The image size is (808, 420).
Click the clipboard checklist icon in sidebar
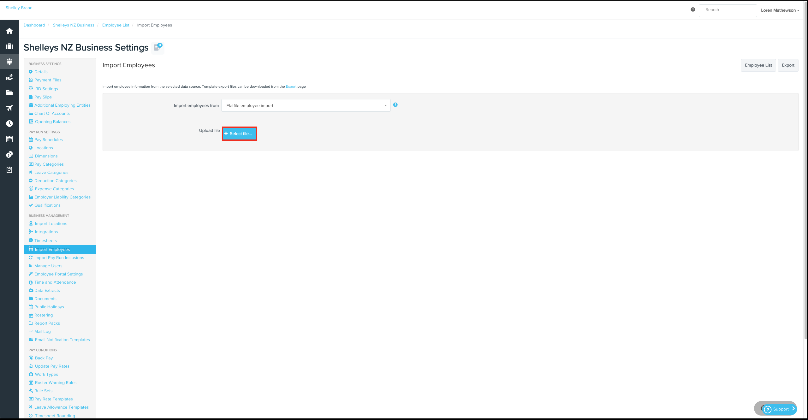[9, 170]
